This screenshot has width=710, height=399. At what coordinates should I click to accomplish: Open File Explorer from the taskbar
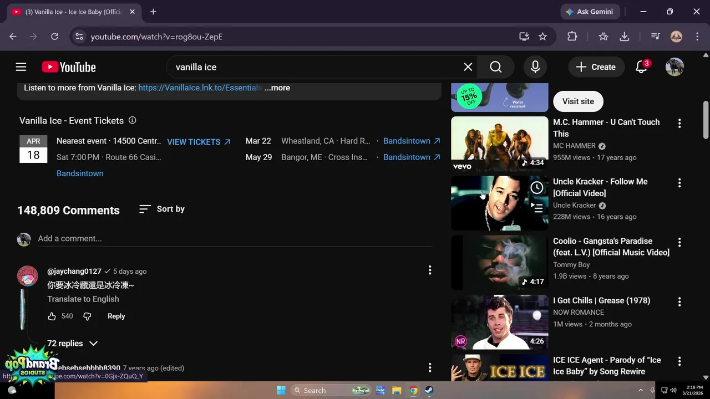[x=397, y=390]
